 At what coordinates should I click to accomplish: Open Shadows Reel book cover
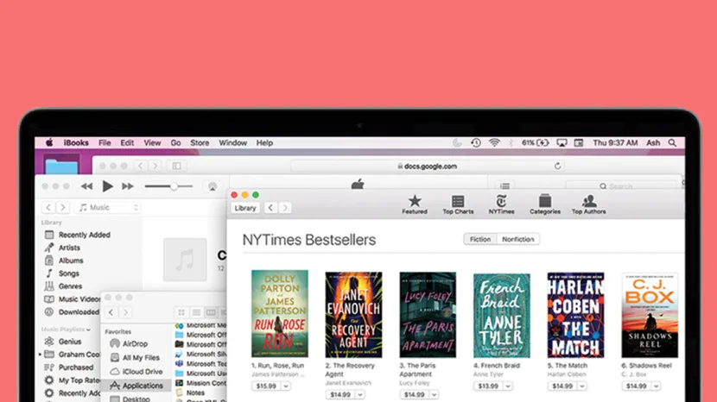[650, 315]
